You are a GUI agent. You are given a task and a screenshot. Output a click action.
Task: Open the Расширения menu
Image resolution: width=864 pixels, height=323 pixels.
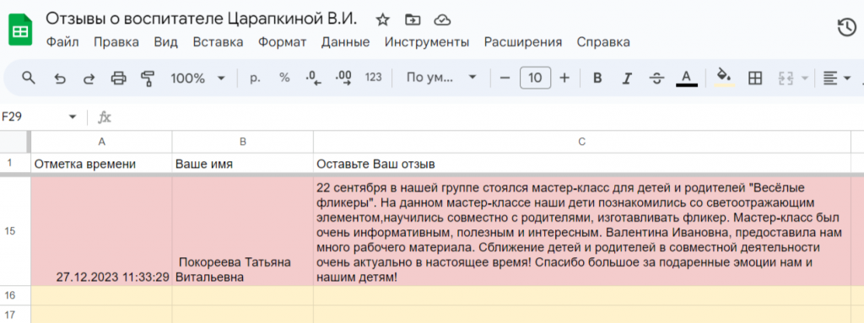523,42
